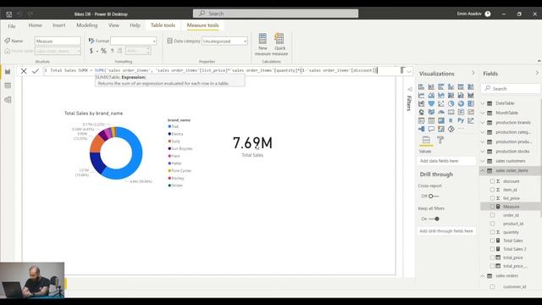Expand the MonthTable table
Screen dimensions: 542x305
tap(483, 113)
